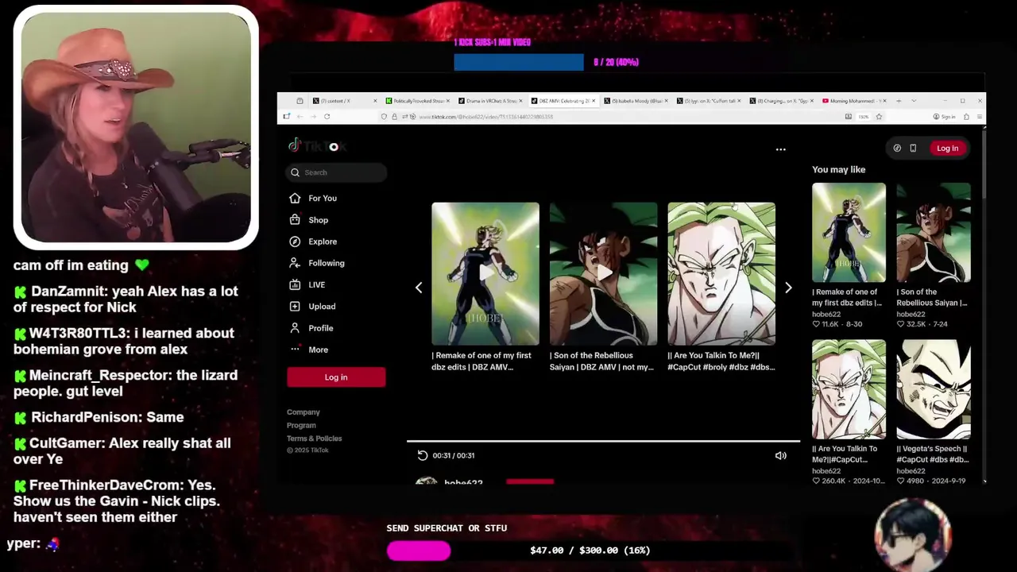Play Son of the Rebellious Saiyan center thumbnail
Image resolution: width=1017 pixels, height=572 pixels.
point(603,273)
